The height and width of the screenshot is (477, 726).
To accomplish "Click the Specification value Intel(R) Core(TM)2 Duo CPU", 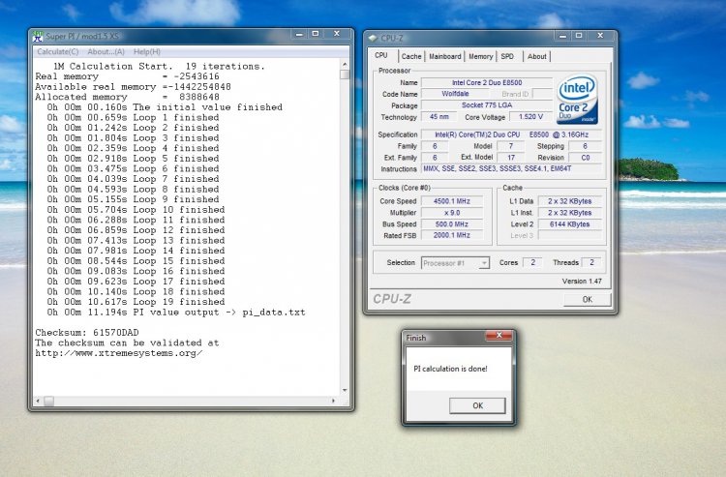I will pos(511,134).
